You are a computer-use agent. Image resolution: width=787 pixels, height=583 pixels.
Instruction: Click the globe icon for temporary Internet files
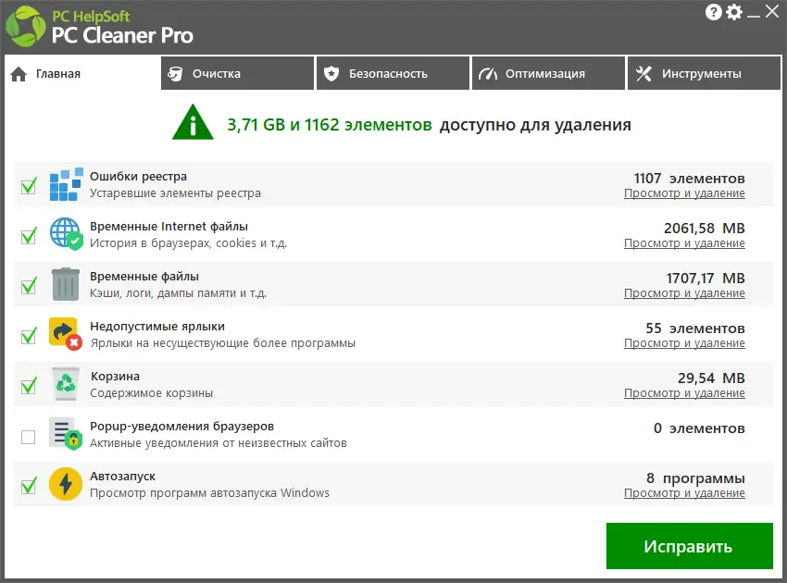point(65,234)
